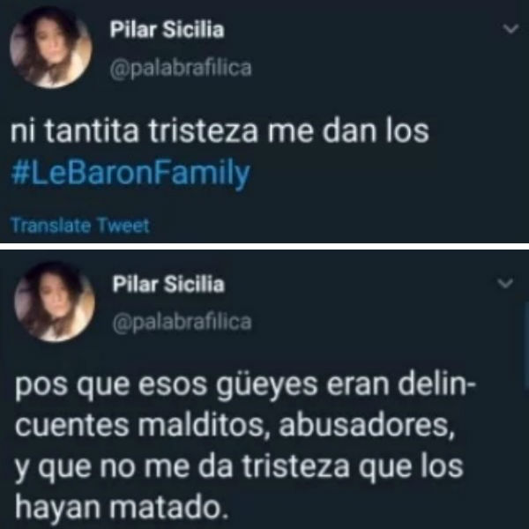529x529 pixels.
Task: Click 'y que no me da tristeza' line
Action: pyautogui.click(x=183, y=467)
